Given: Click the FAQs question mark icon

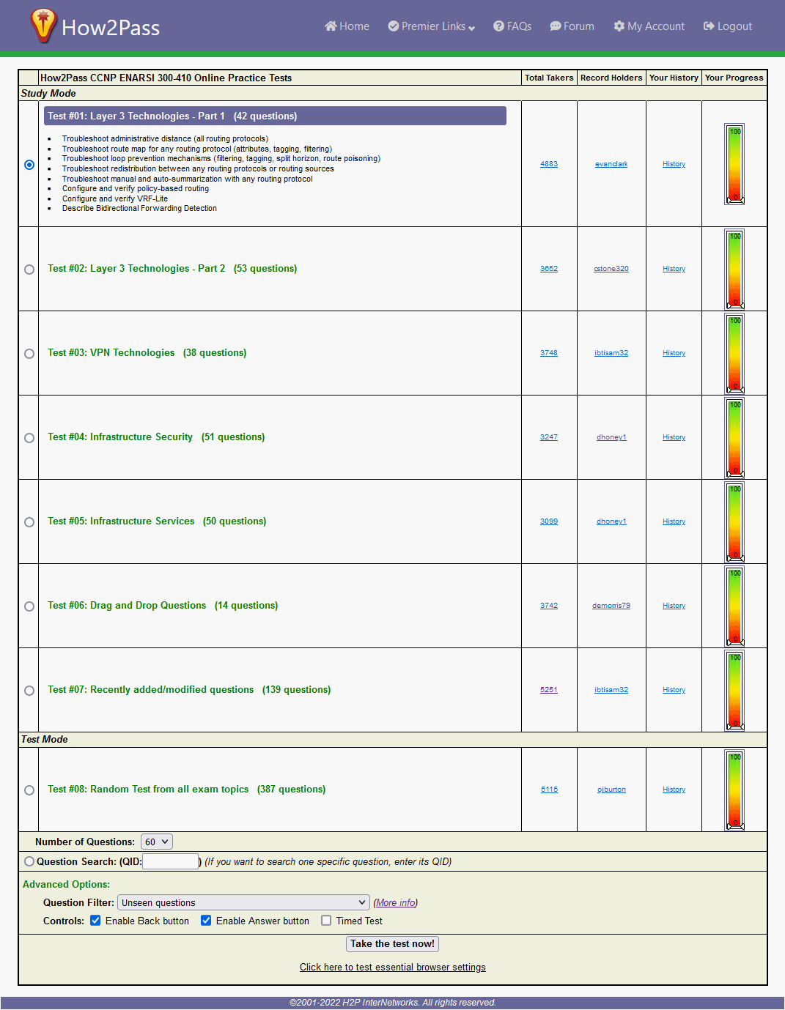Looking at the screenshot, I should point(499,26).
